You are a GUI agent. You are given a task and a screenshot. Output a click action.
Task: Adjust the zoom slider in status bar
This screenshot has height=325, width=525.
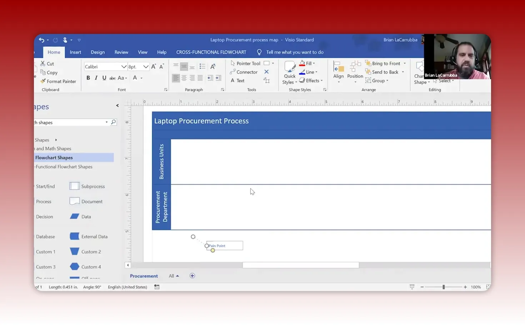tap(444, 286)
